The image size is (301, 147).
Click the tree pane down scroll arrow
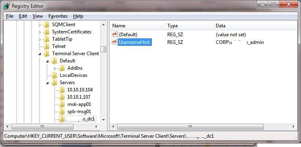click(103, 120)
